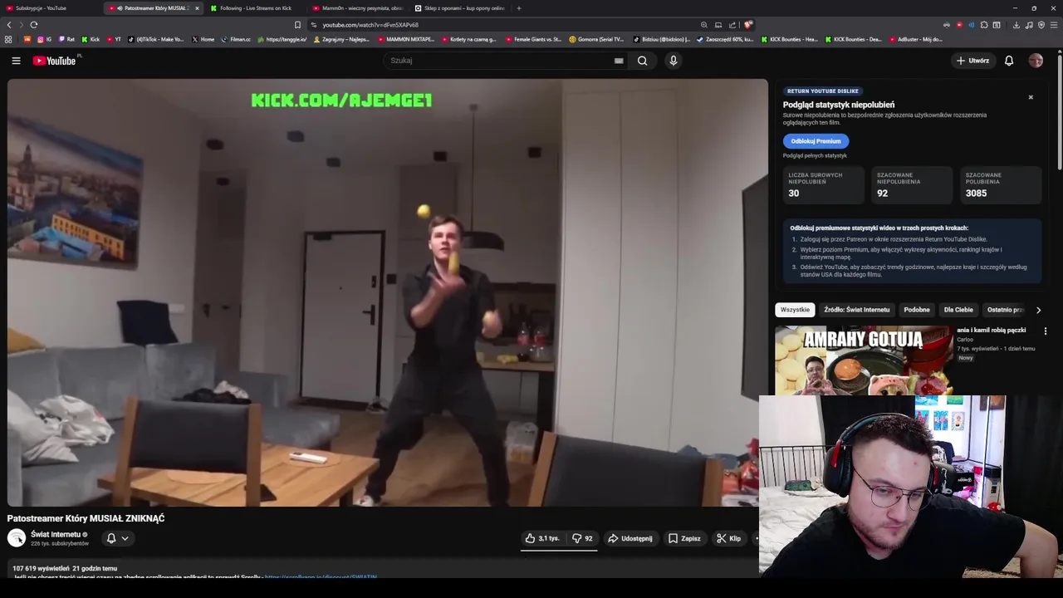Click the Zapisz save button

(684, 538)
